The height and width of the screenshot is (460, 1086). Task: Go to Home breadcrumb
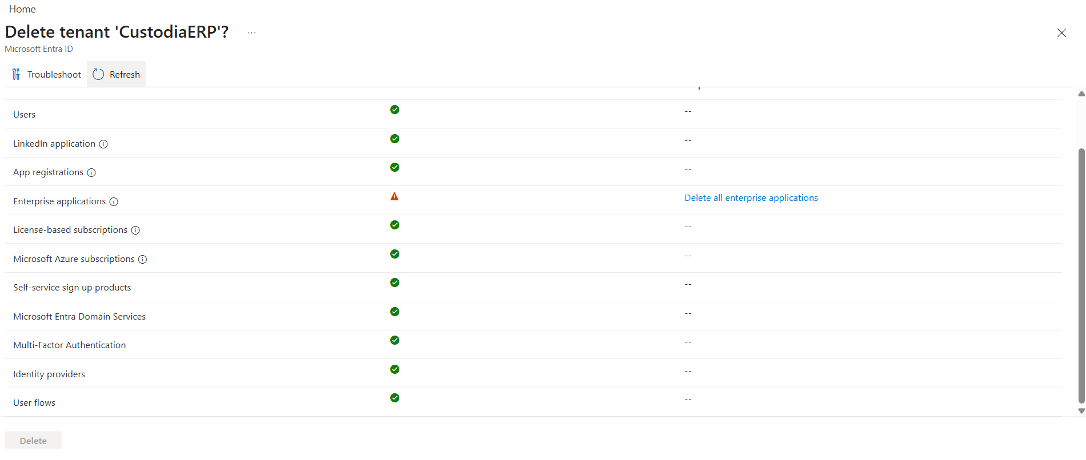[22, 9]
